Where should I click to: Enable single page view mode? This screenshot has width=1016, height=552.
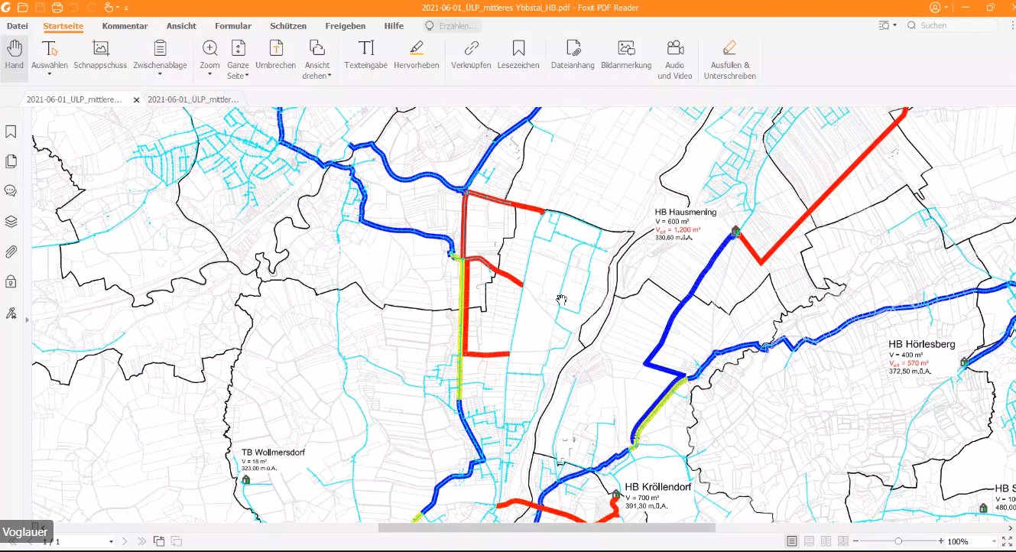792,541
